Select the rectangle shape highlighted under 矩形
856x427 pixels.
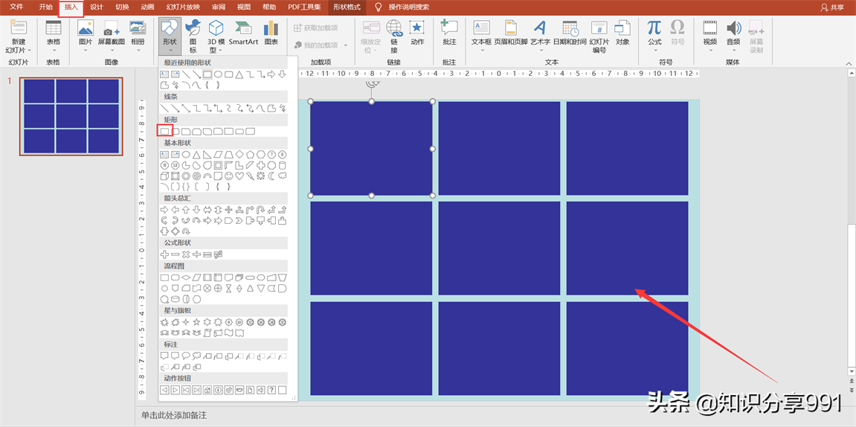pos(165,131)
